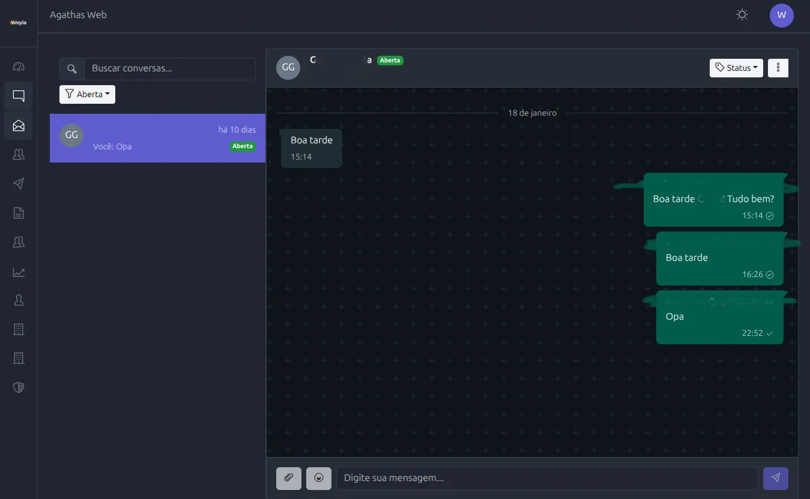Expand the Aberta filter dropdown
The image size is (810, 499).
coord(87,94)
